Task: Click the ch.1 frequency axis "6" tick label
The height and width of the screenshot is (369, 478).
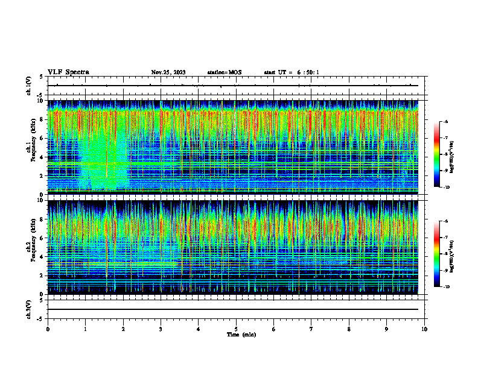Action: click(x=42, y=138)
